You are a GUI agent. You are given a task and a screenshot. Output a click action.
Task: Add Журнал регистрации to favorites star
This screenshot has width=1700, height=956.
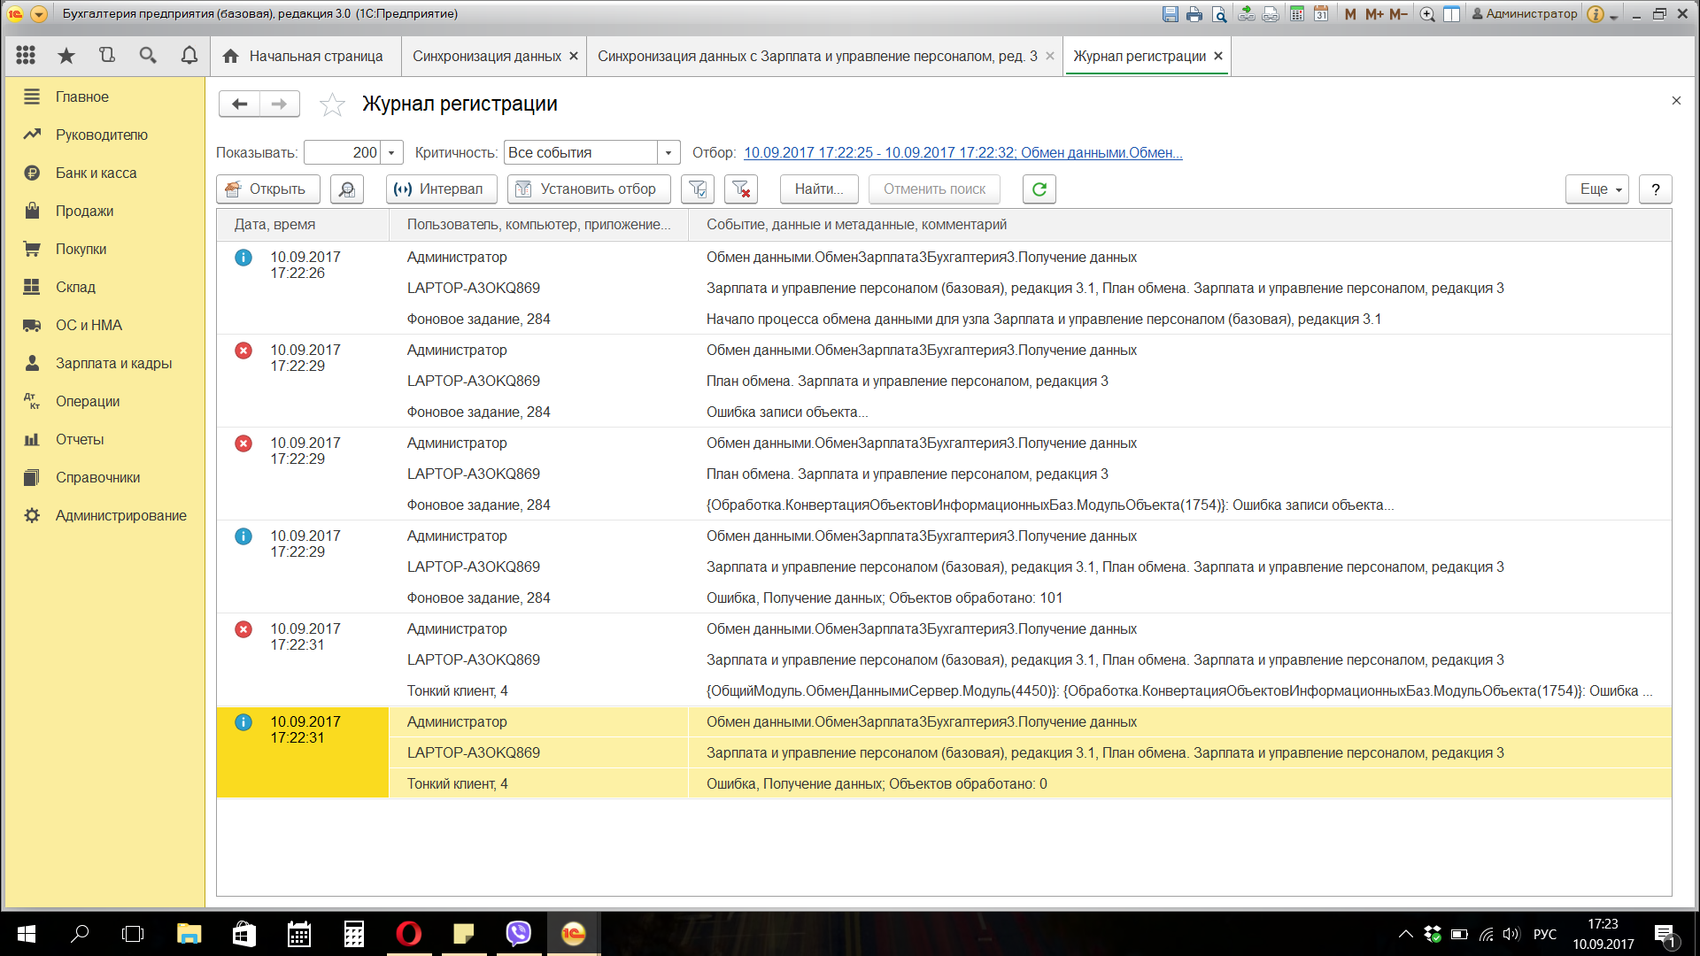click(332, 104)
